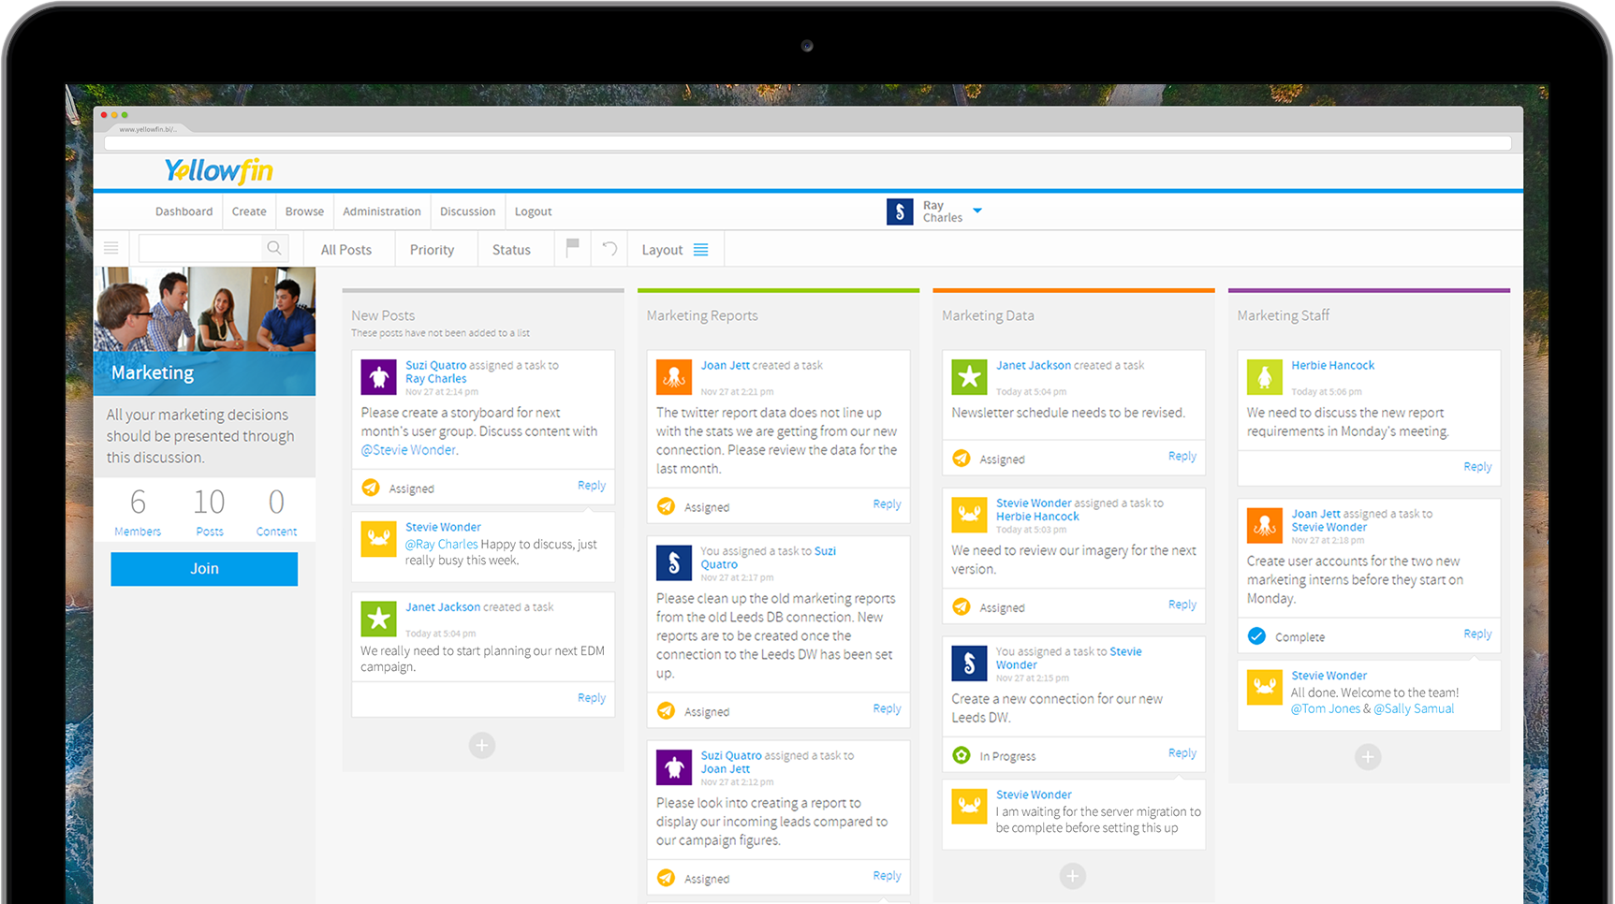Select the All Posts tab
This screenshot has width=1615, height=904.
click(346, 250)
